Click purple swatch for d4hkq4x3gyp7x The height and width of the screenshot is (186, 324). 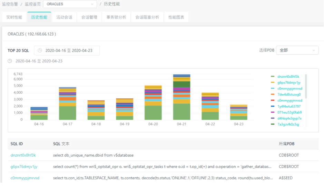(273, 118)
